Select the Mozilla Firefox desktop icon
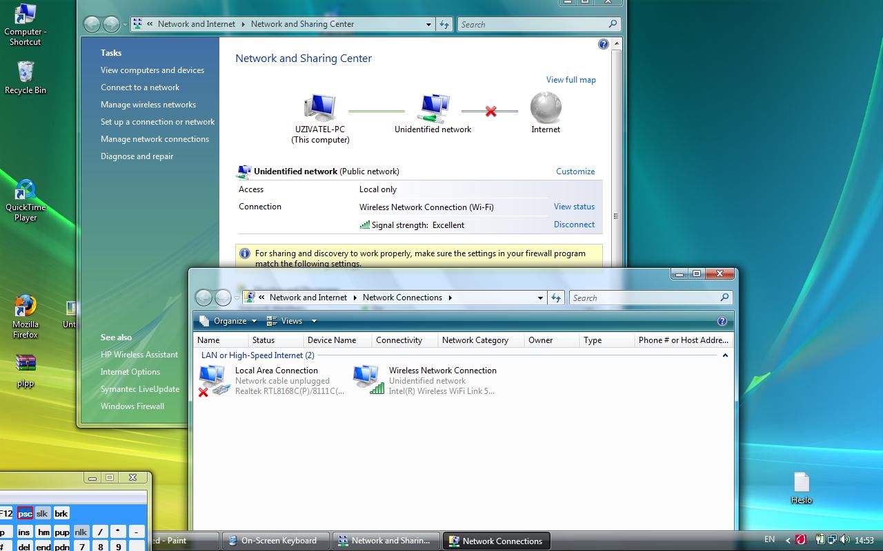Image resolution: width=883 pixels, height=551 pixels. (26, 317)
